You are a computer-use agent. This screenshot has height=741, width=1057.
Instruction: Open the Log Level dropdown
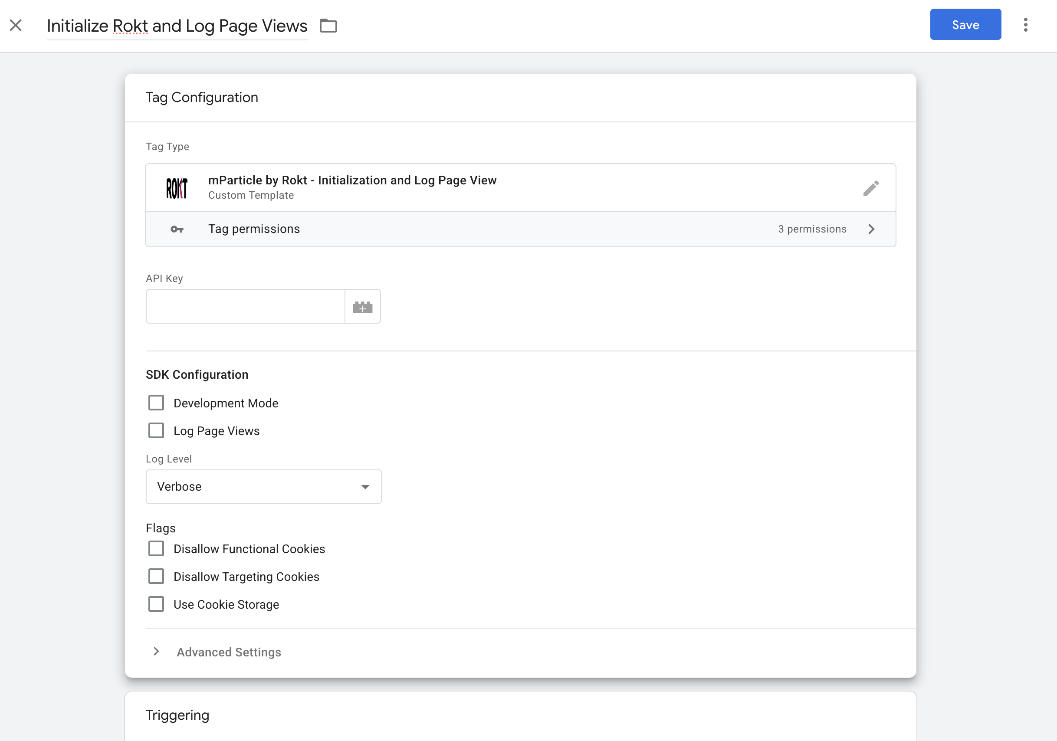(x=263, y=486)
